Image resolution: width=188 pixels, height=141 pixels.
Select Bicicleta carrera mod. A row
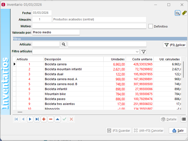(x=97, y=79)
